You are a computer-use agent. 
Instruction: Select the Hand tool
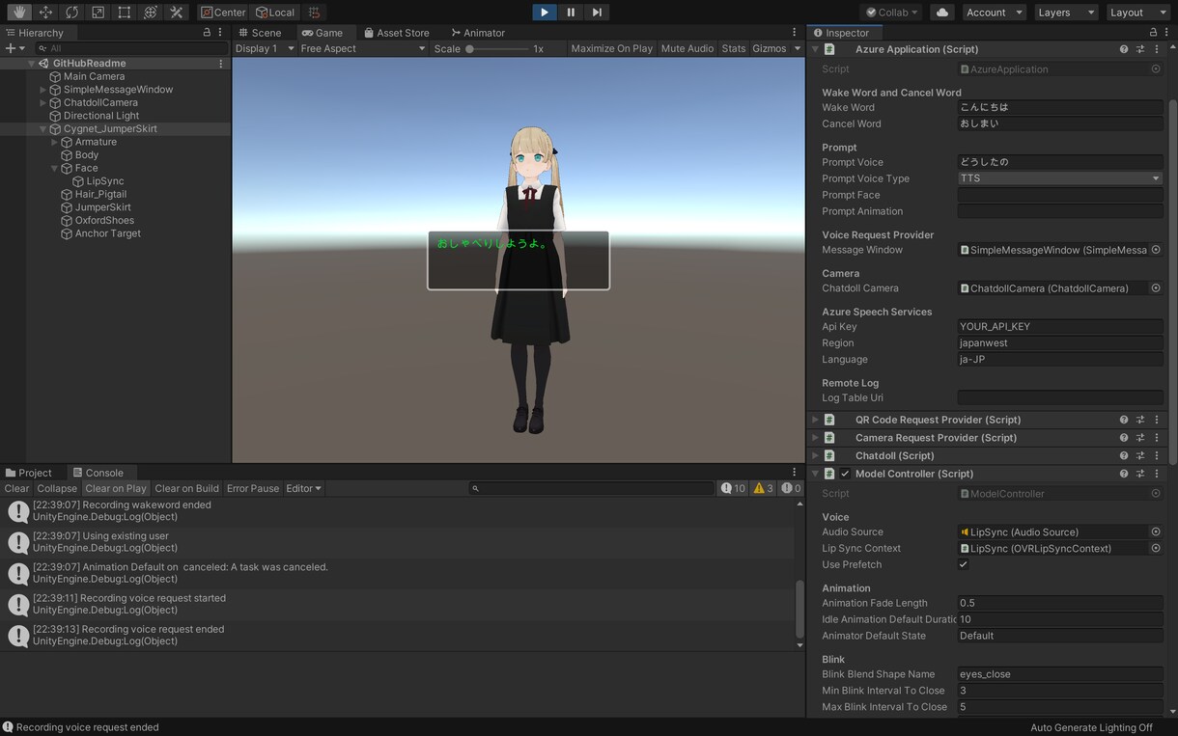(19, 13)
